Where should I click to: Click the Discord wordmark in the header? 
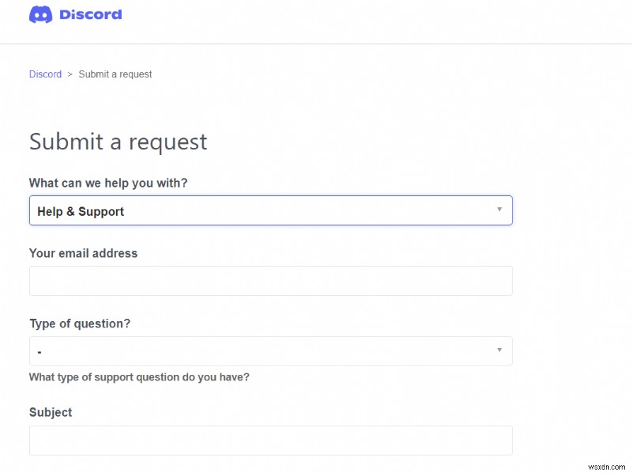(x=89, y=14)
